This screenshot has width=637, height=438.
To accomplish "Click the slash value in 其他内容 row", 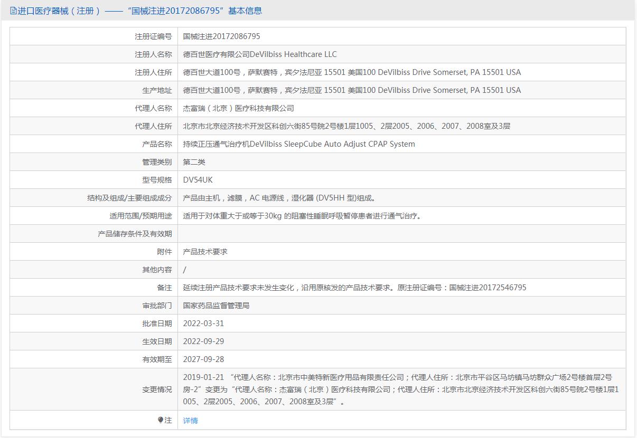I will click(x=185, y=270).
